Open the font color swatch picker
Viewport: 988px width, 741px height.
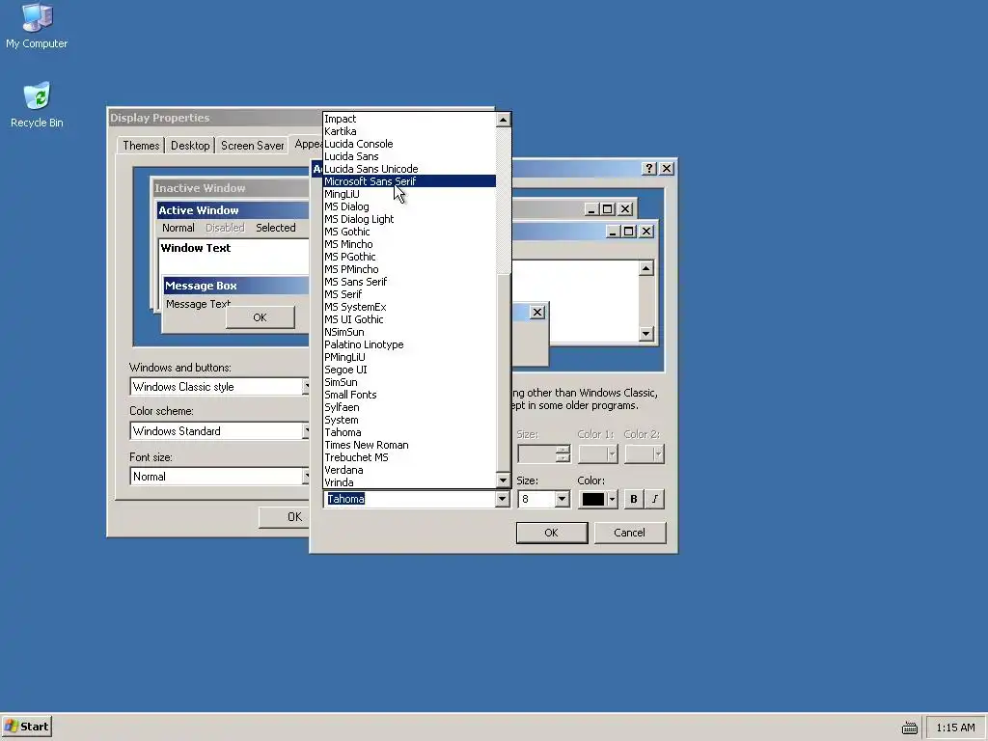click(598, 499)
